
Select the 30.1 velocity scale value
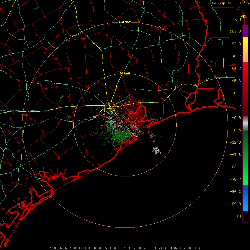[x=236, y=93]
